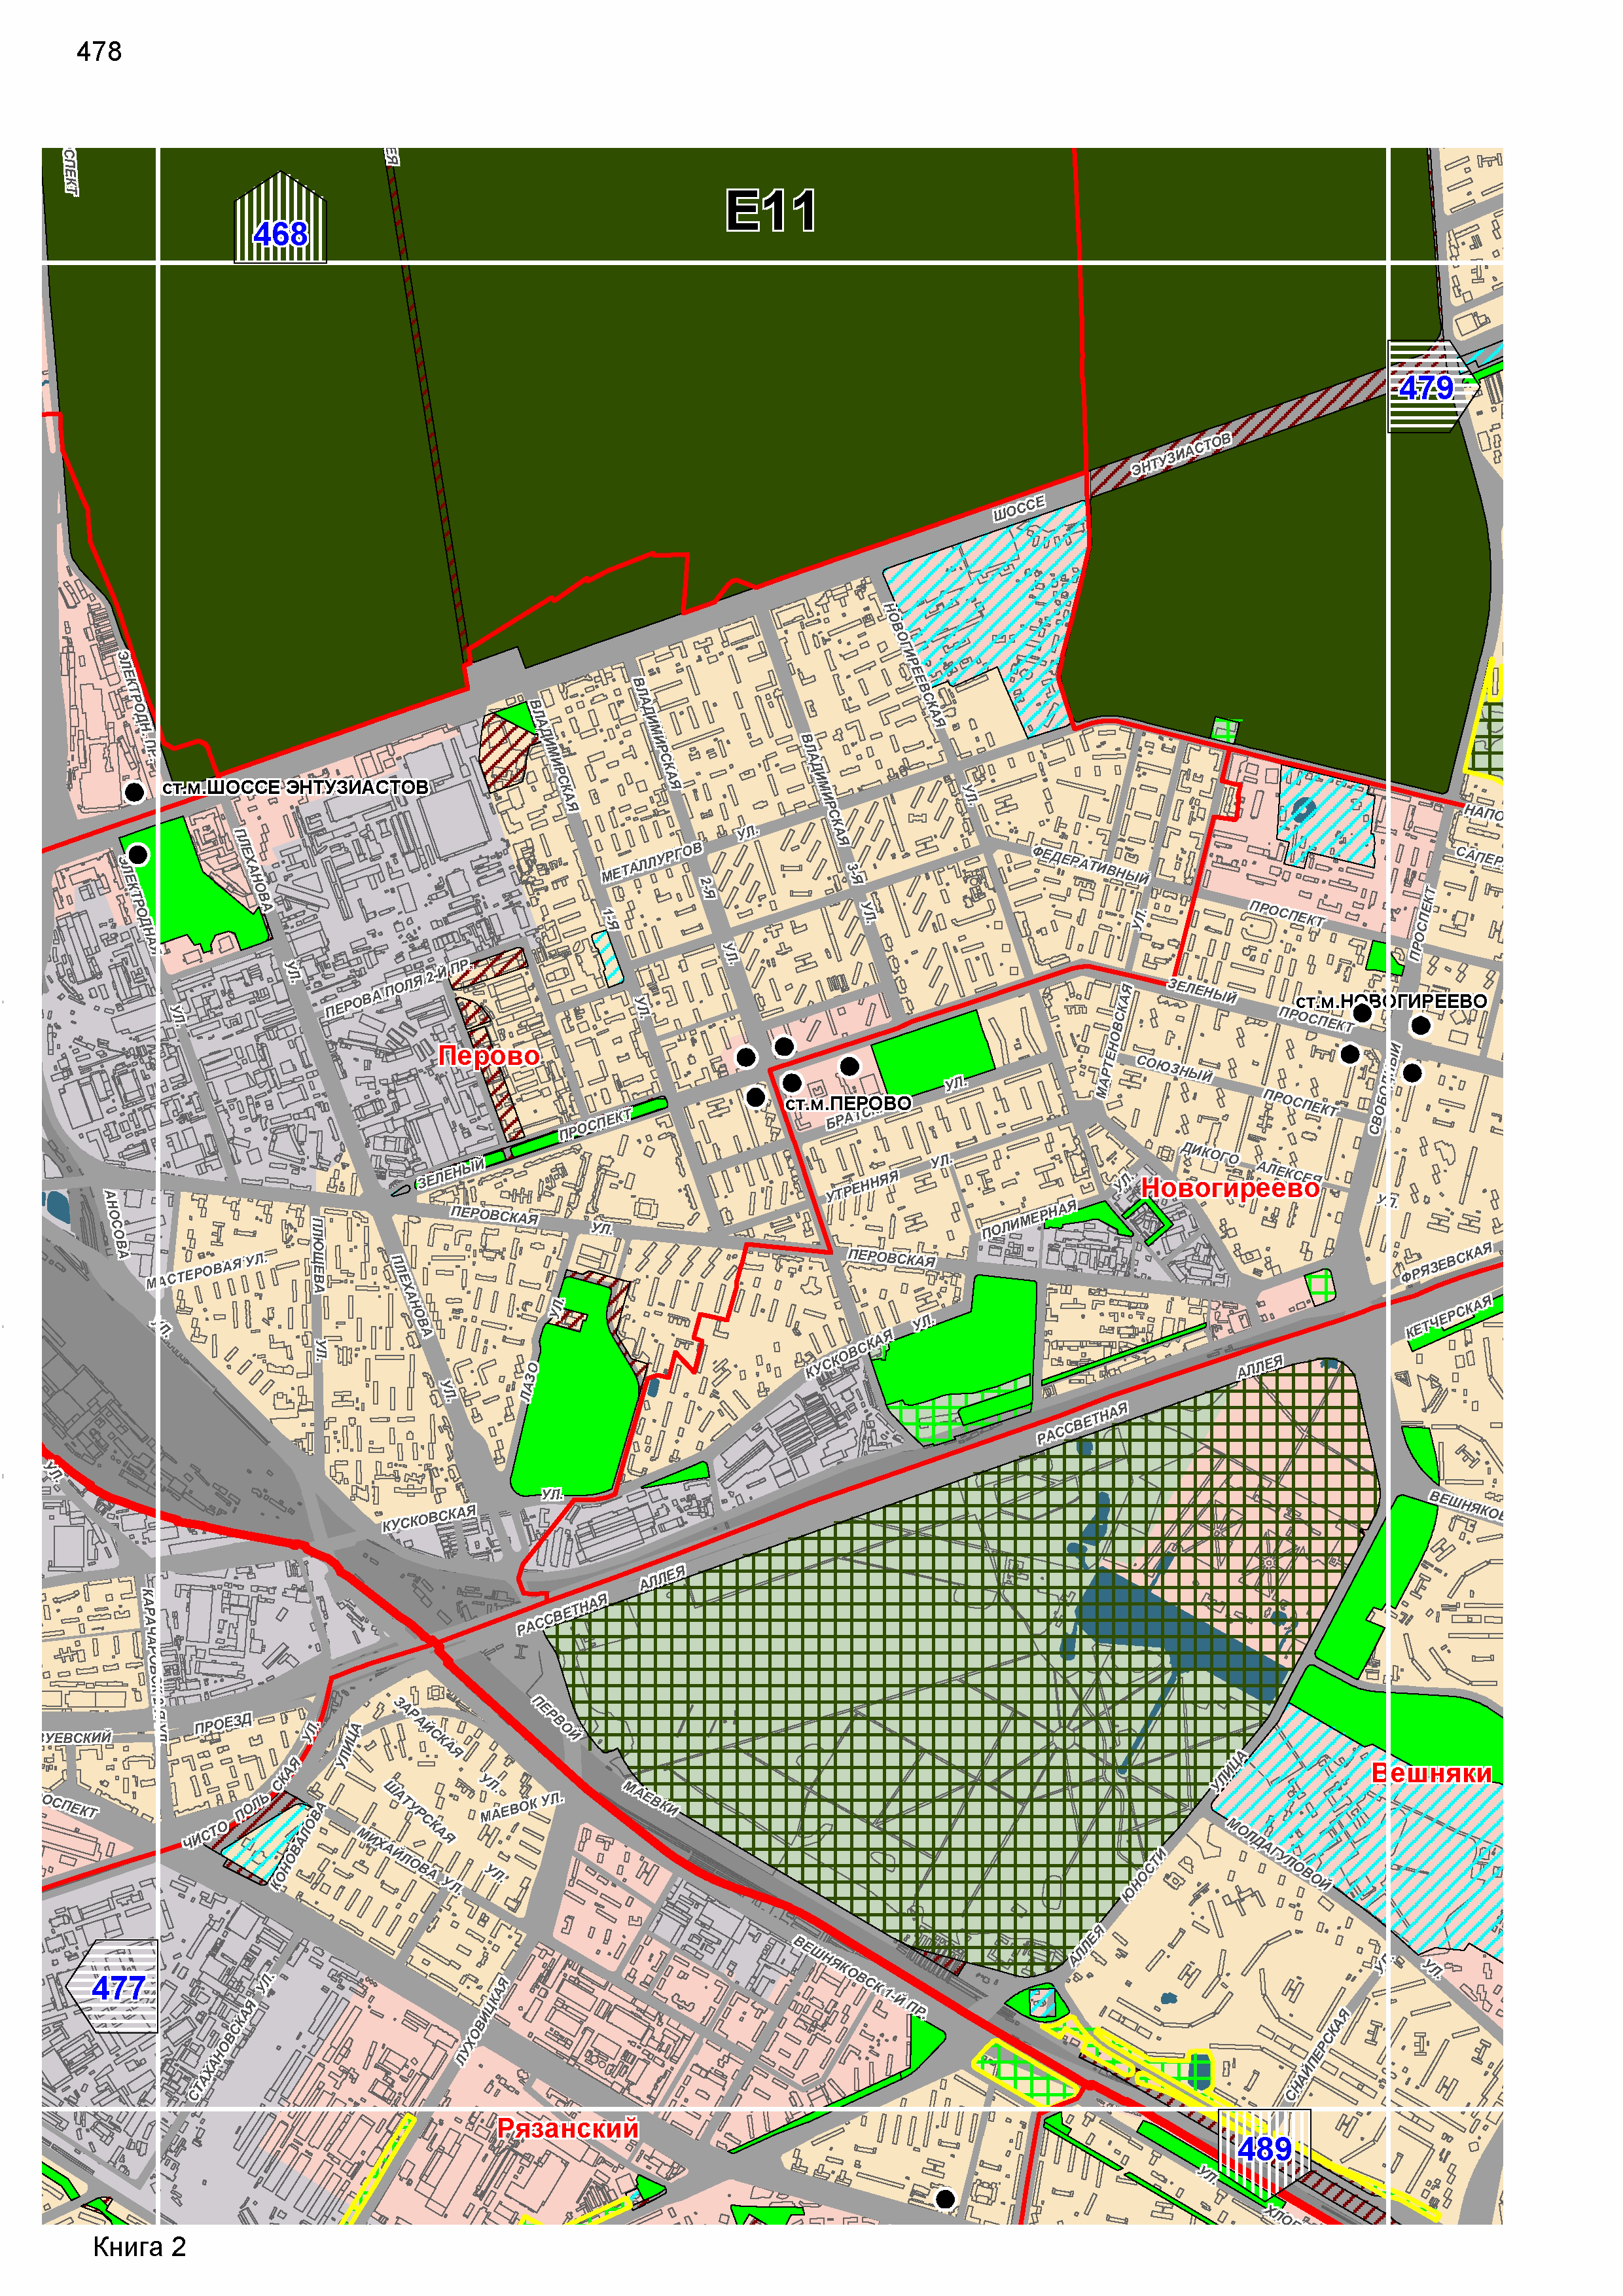The image size is (1623, 2296).
Task: Click the page number 478
Action: pos(99,52)
